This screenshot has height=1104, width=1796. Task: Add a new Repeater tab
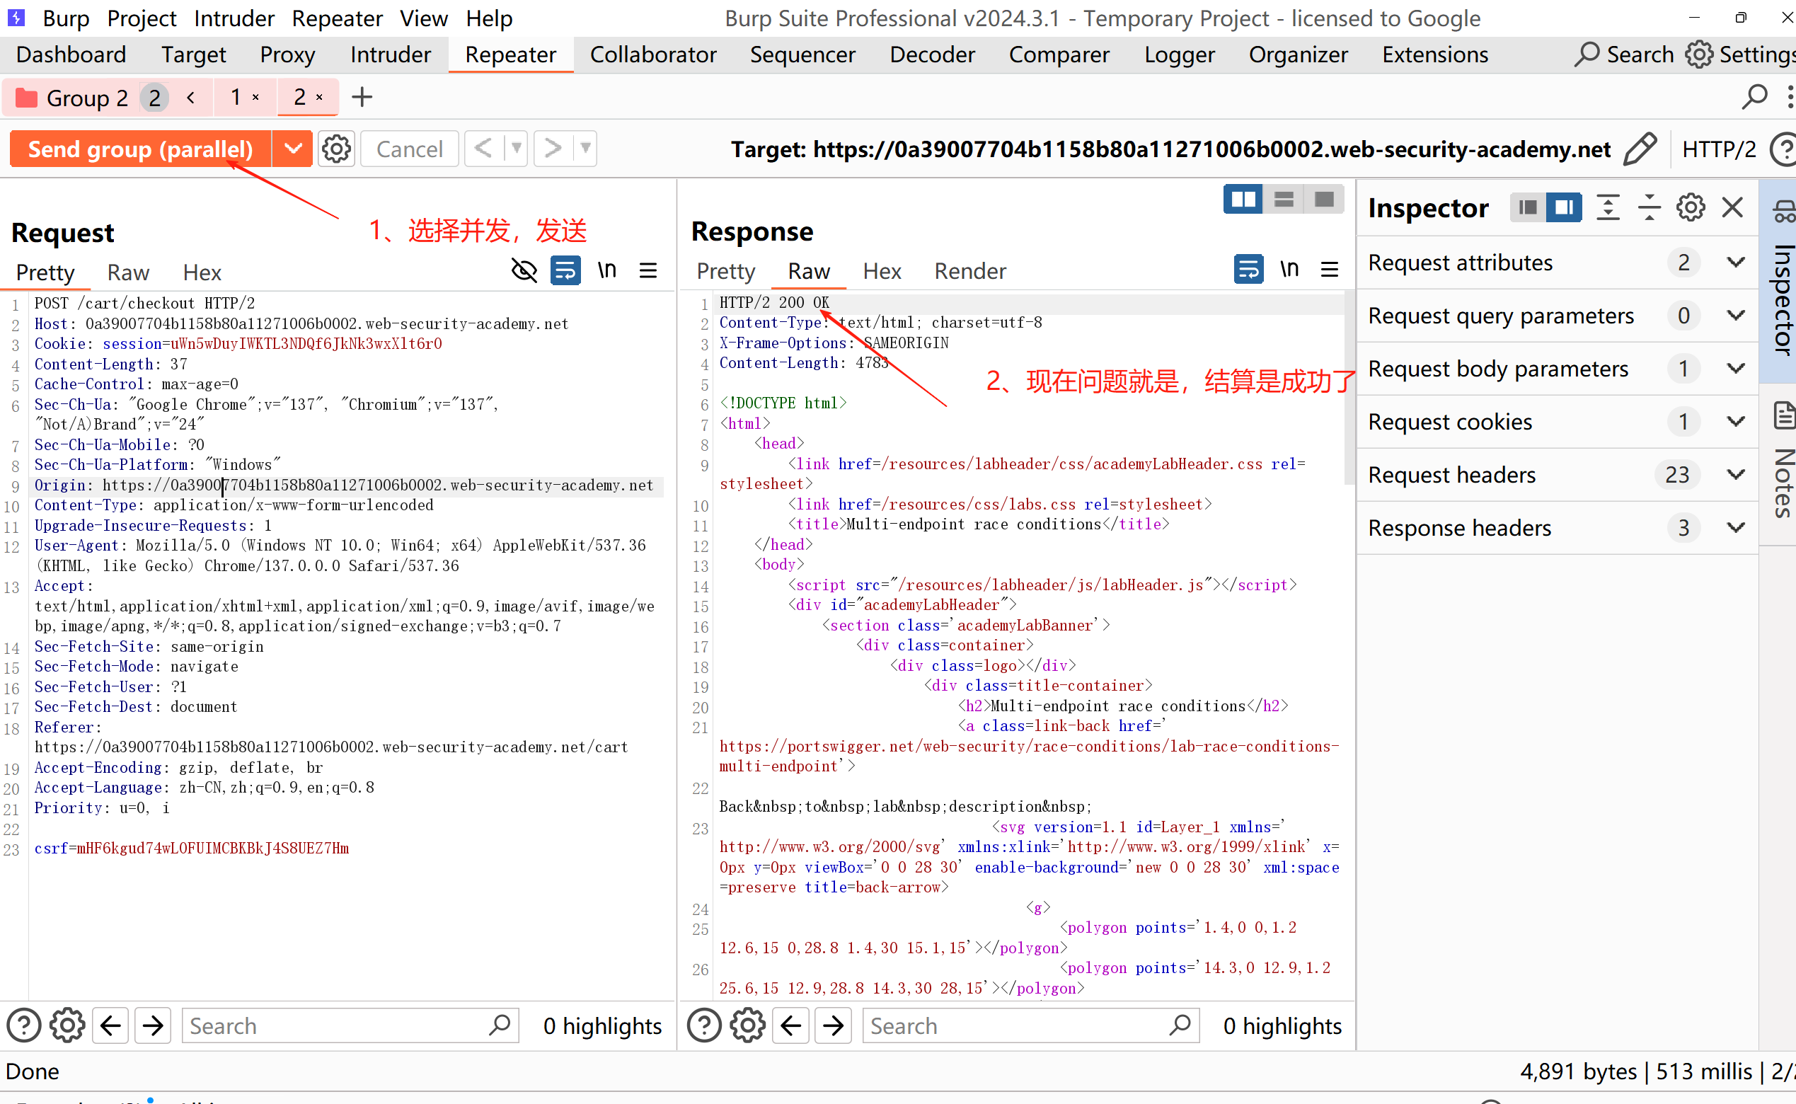click(x=362, y=97)
